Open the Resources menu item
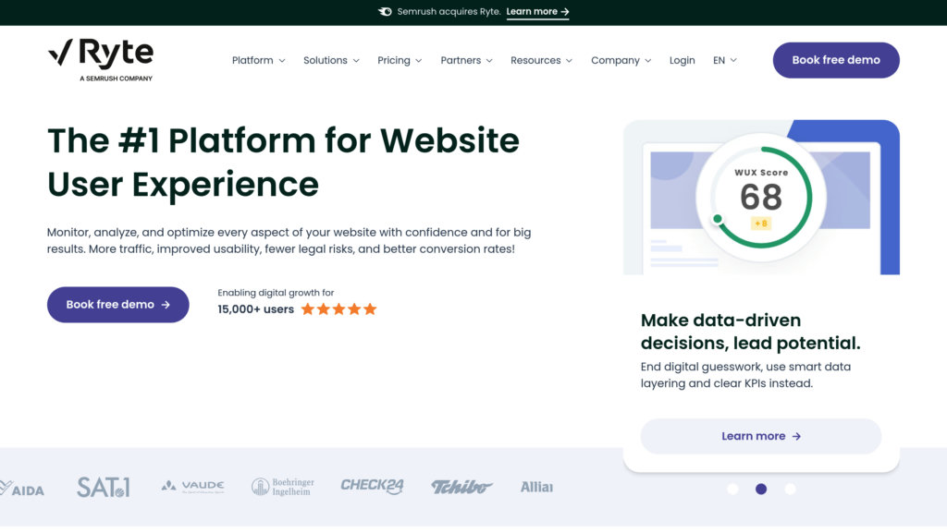Screen dimensions: 947x532 tap(541, 60)
